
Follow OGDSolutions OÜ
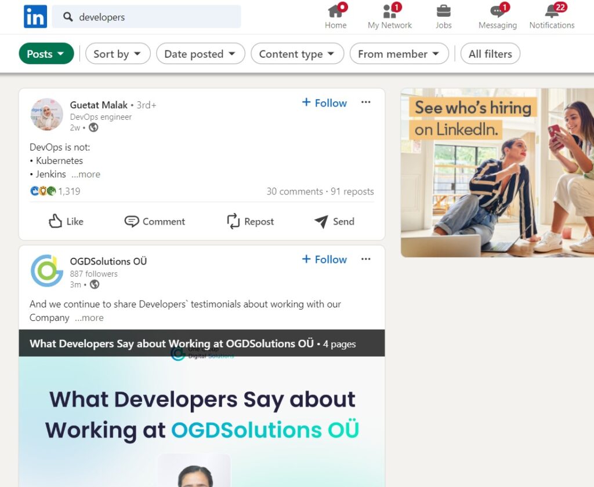click(x=324, y=259)
